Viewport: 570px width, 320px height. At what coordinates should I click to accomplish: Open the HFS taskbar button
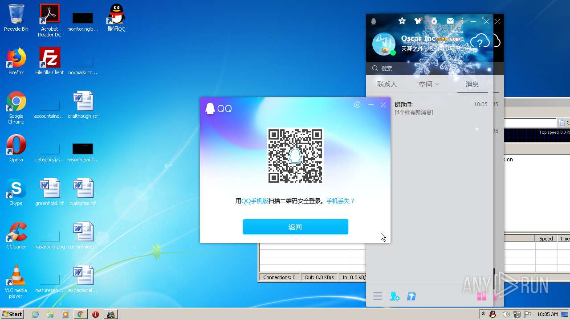[110, 314]
